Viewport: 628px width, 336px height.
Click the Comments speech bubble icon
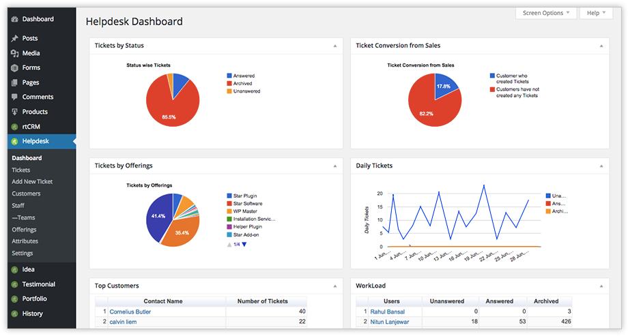coord(14,97)
